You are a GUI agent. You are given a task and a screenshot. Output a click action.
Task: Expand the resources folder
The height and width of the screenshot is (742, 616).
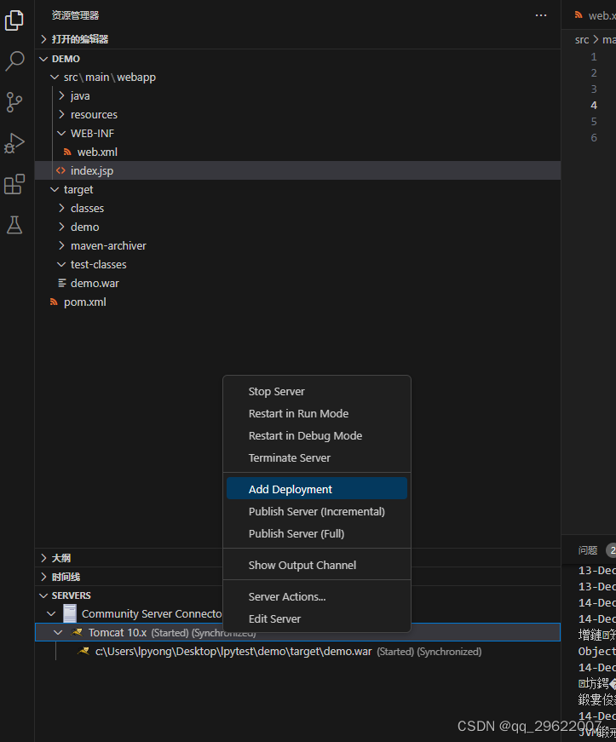(61, 114)
